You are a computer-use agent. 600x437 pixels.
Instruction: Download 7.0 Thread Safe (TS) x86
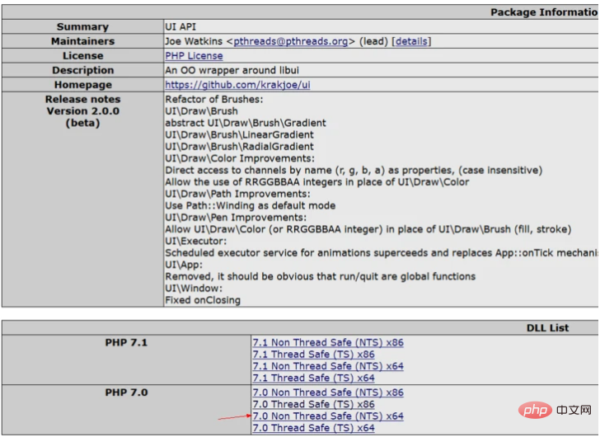(x=313, y=405)
